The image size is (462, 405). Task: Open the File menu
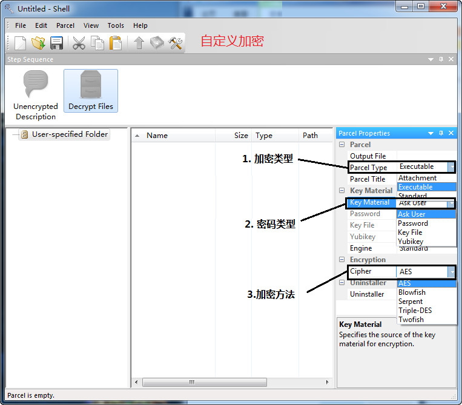21,25
